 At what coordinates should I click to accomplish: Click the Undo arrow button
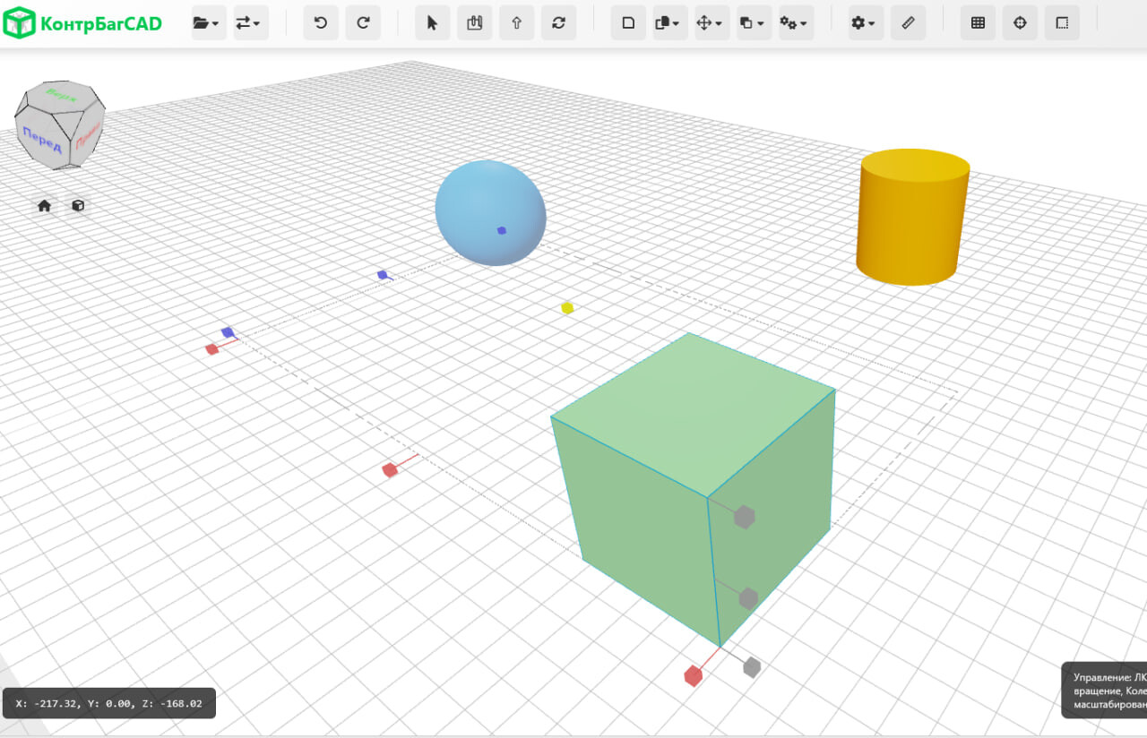(x=321, y=23)
